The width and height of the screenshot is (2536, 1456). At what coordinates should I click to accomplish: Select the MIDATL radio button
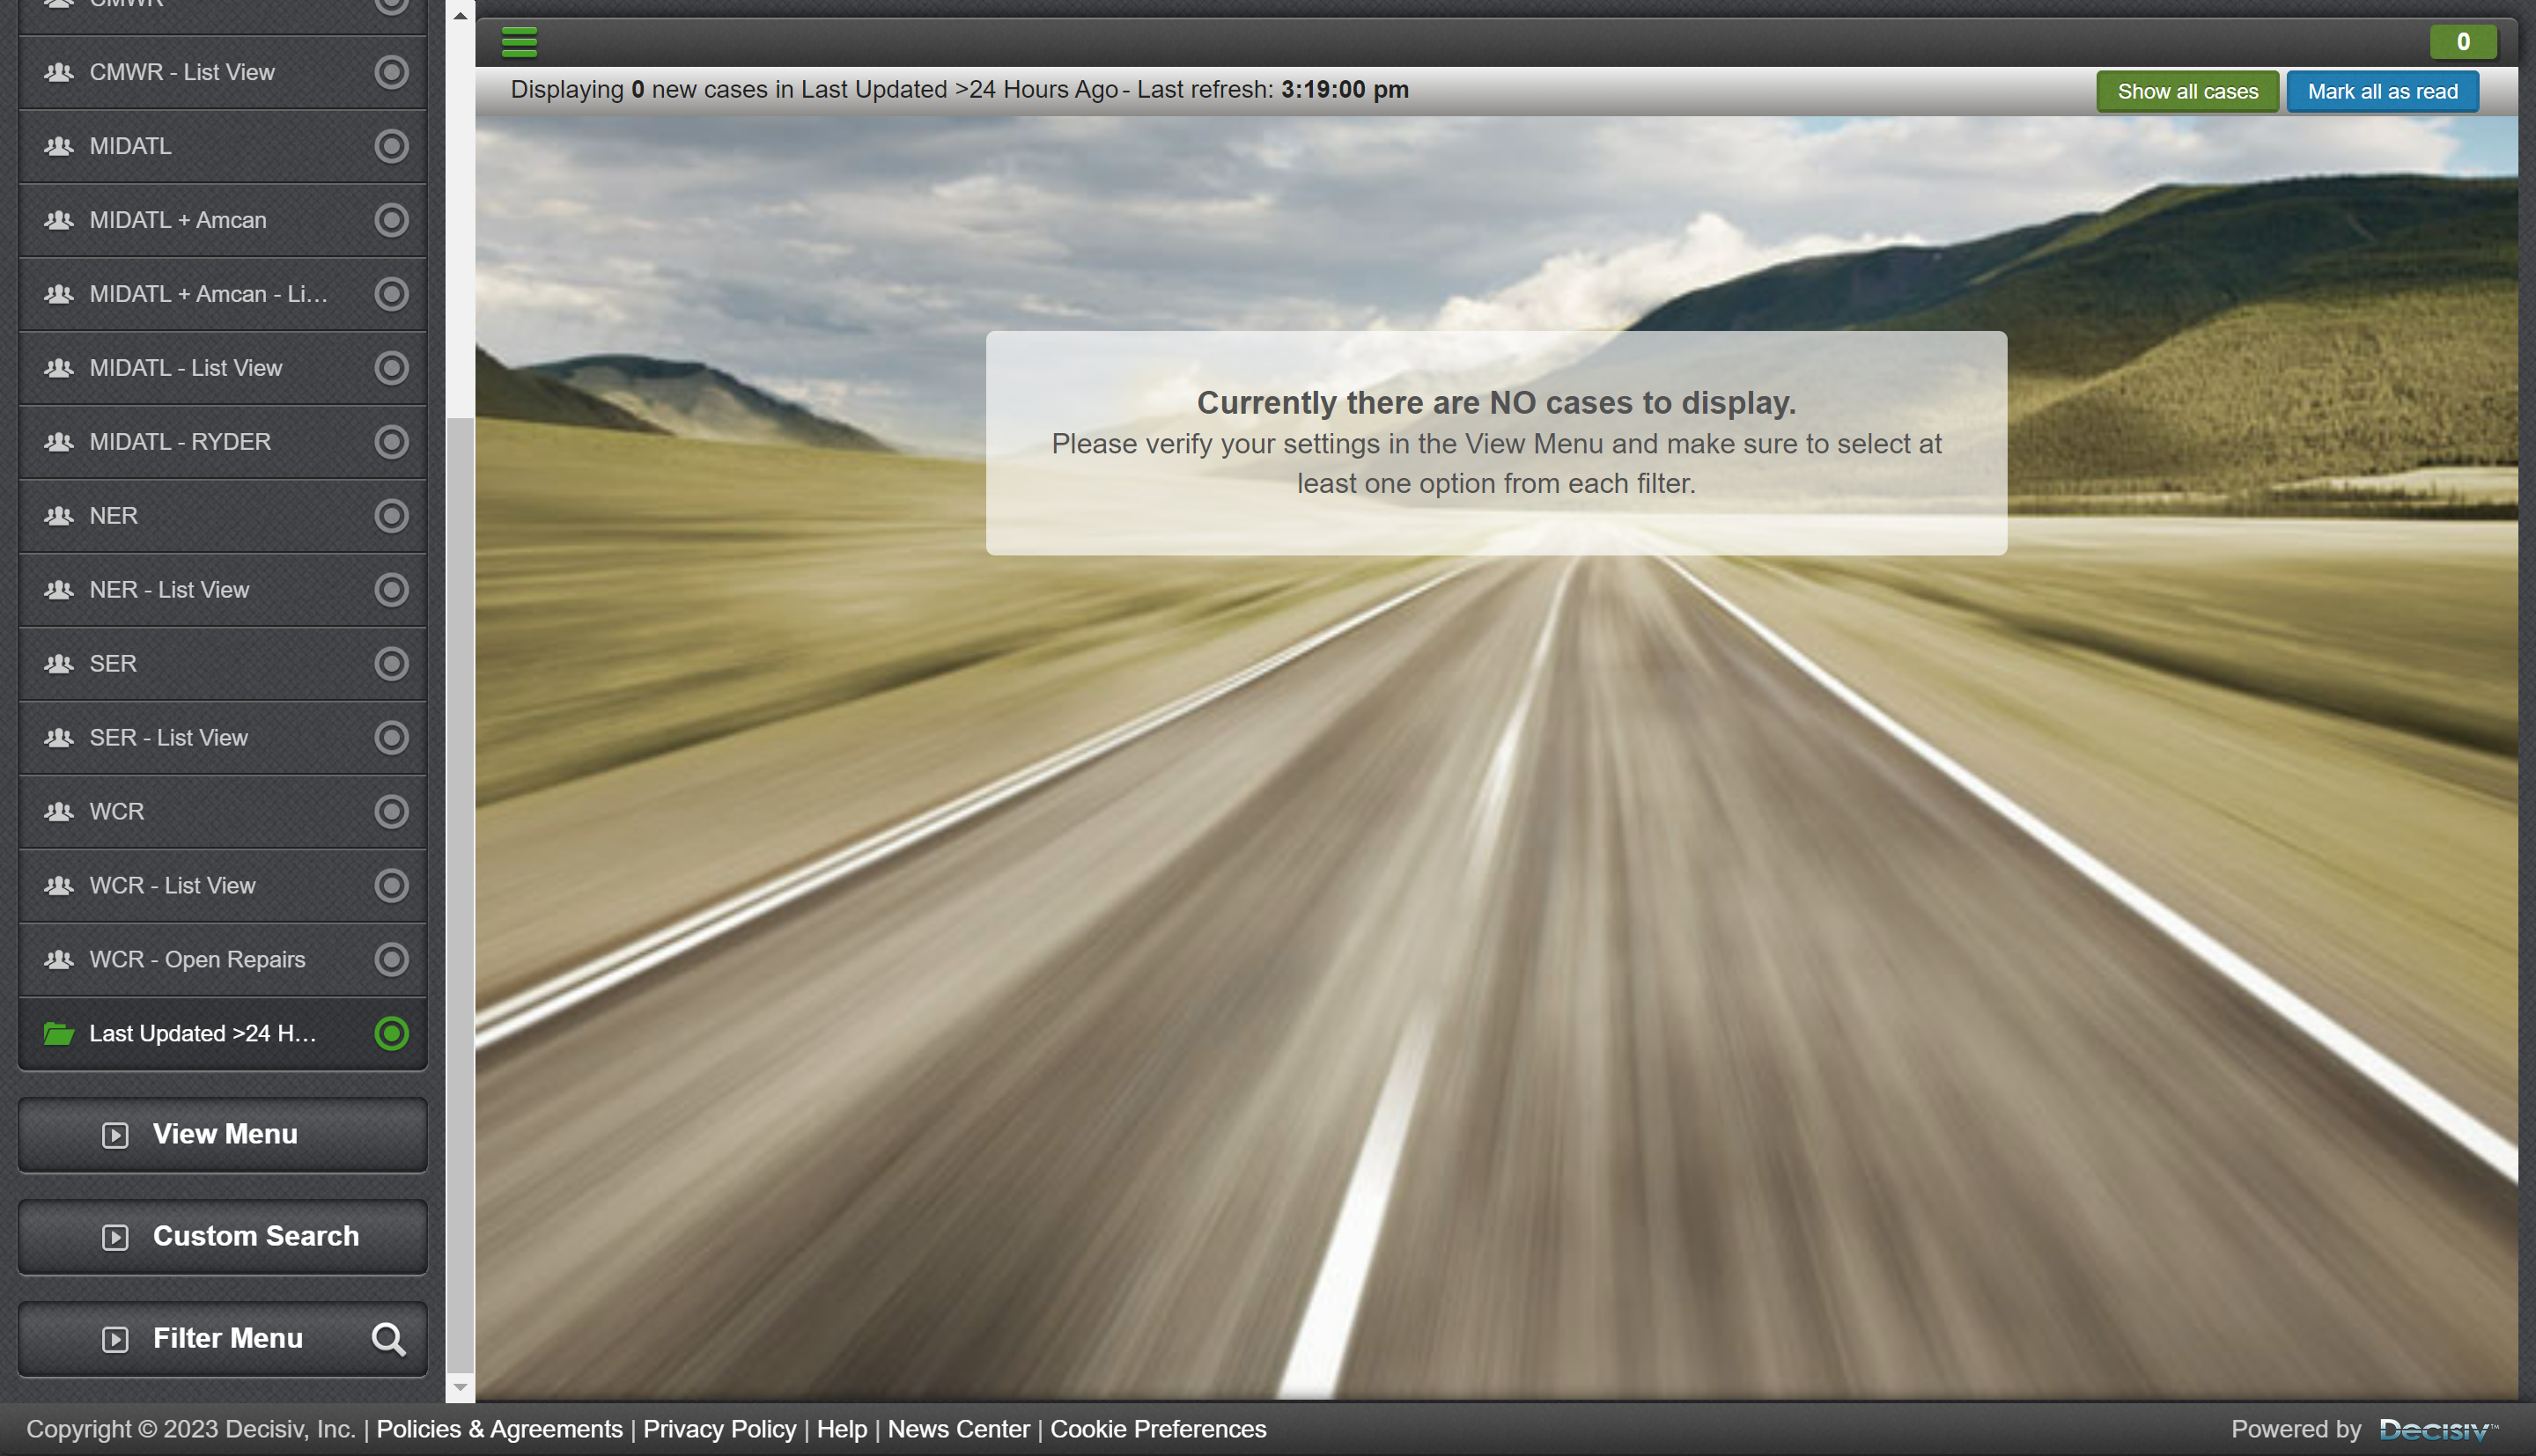pyautogui.click(x=391, y=146)
